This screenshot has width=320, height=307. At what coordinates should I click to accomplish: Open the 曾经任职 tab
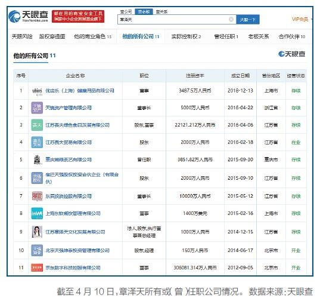click(226, 36)
